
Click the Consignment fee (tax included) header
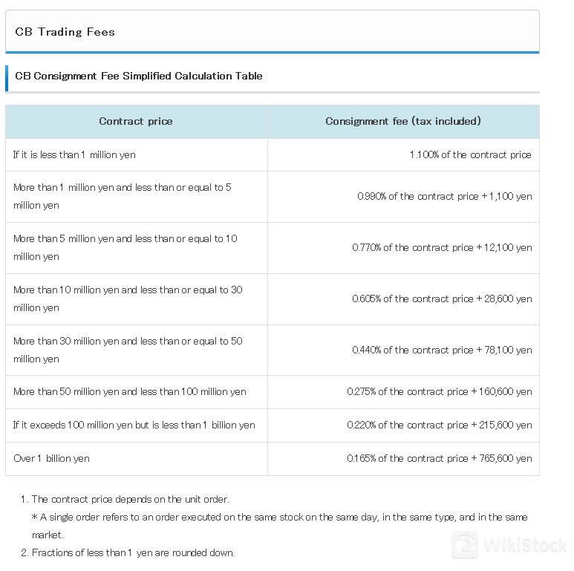(403, 122)
